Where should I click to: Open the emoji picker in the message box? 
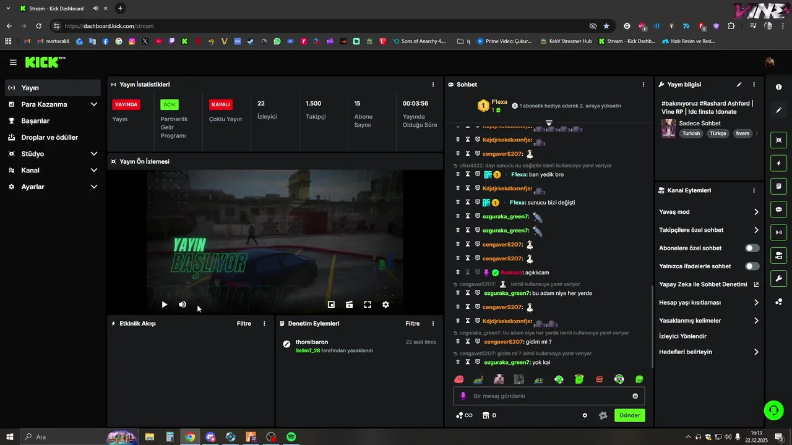click(x=635, y=396)
